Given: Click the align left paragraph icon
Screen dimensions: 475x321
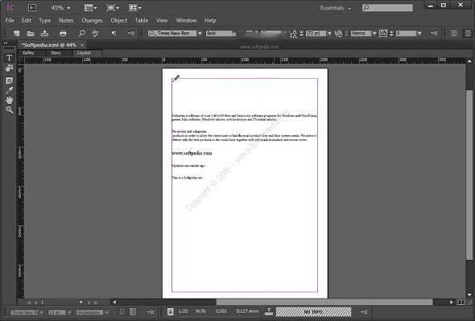Looking at the screenshot, I should tap(454, 33).
